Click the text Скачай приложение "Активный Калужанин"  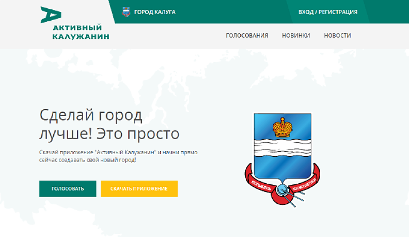point(98,152)
